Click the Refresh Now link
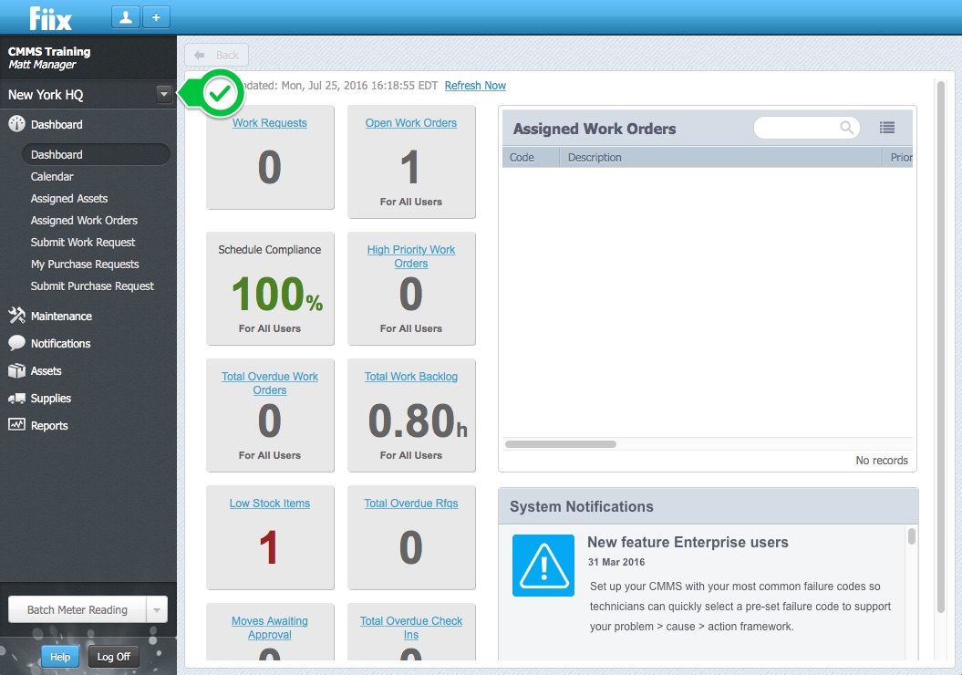 point(475,86)
